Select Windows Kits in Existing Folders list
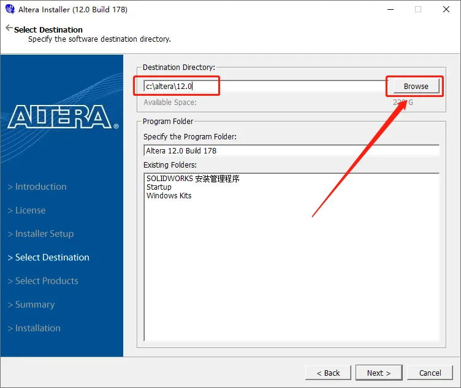Screen dimensions: 461x388 point(169,195)
